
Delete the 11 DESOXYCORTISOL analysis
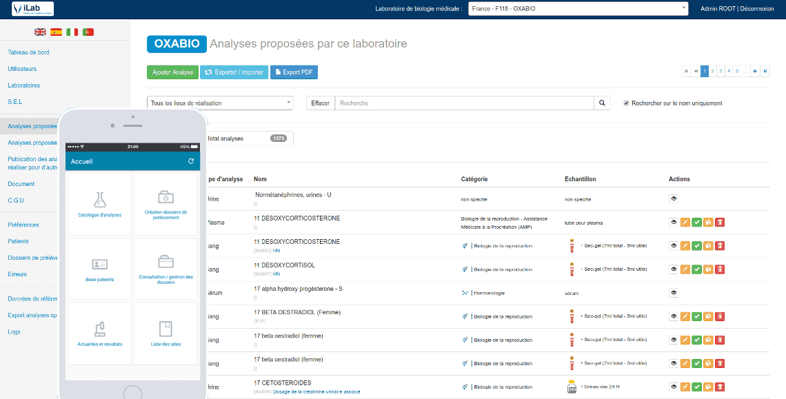[720, 269]
